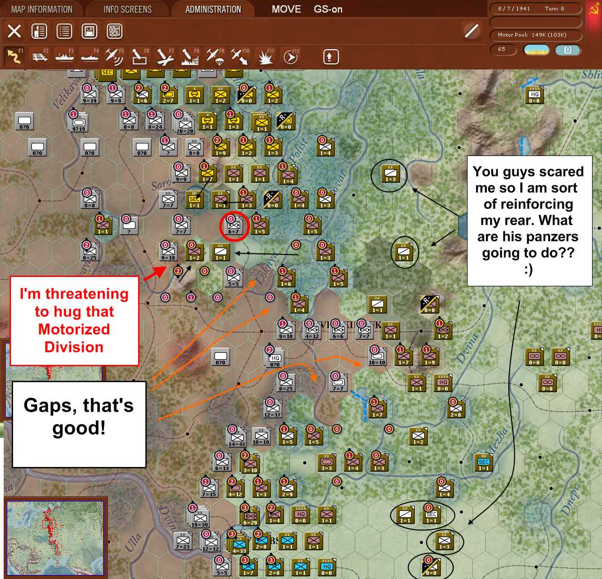
Task: Toggle the blue '0' snow level button
Action: pyautogui.click(x=568, y=50)
